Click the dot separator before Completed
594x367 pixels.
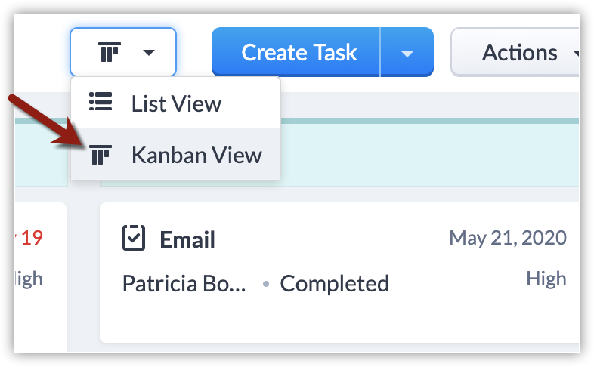click(265, 285)
